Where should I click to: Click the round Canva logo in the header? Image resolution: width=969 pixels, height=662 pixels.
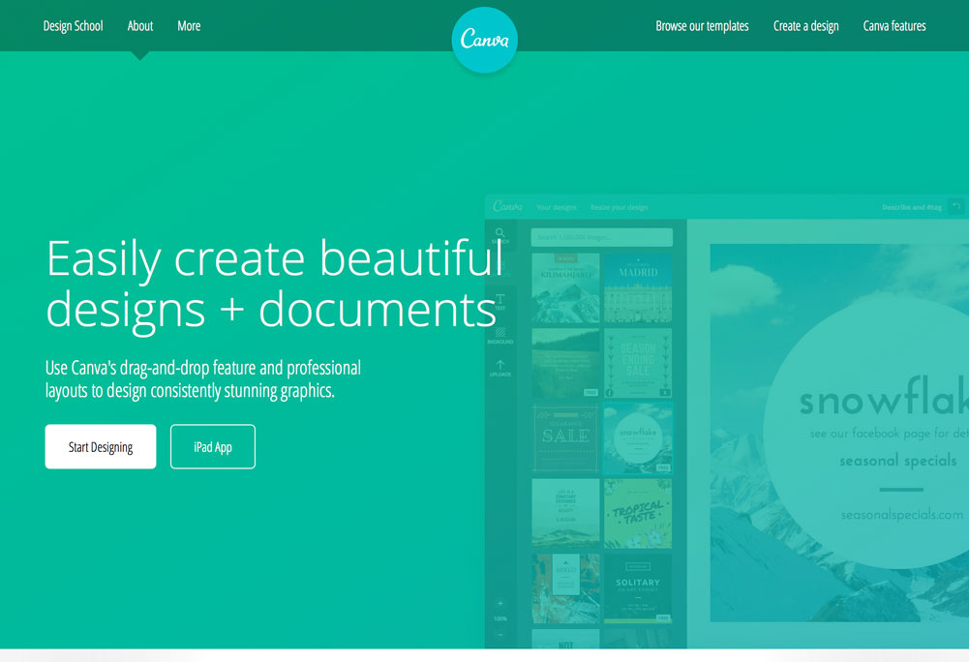(484, 40)
